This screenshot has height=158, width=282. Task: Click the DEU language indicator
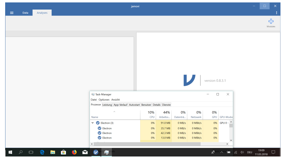point(250,153)
